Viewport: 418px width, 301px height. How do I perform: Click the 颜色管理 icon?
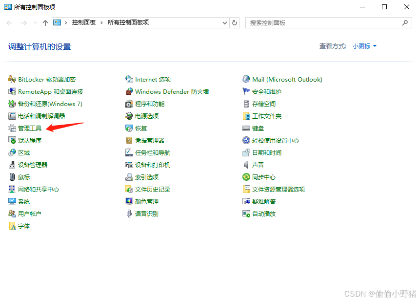pos(129,201)
